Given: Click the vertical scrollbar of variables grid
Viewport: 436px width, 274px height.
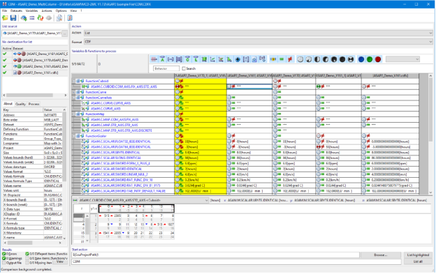Looking at the screenshot, I should tap(430, 135).
